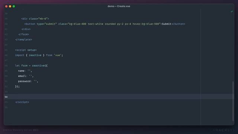This screenshot has height=134, width=238.
Task: Click the 'from' keyword in import line
Action: 49,55
